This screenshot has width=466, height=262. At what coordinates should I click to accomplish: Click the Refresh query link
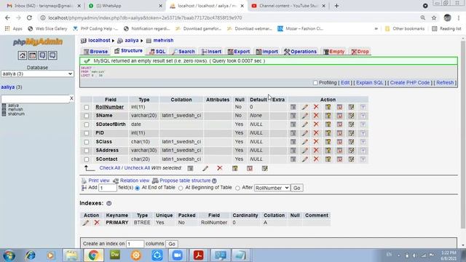(x=445, y=83)
